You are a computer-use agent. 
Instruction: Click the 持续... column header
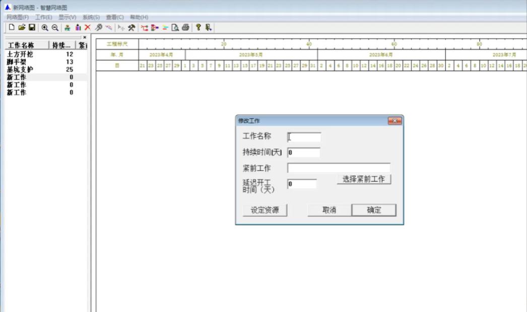pyautogui.click(x=62, y=45)
